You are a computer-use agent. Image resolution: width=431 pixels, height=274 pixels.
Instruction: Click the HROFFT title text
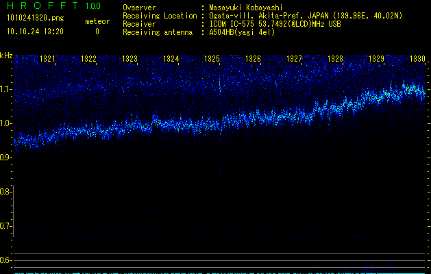(x=42, y=7)
